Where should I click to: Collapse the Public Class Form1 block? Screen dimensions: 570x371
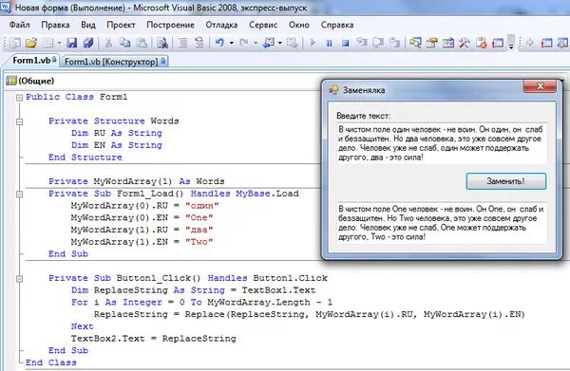pos(19,98)
